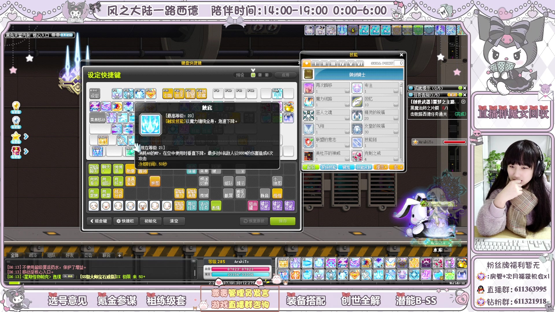Open the 超级 skill panel arrow

pyautogui.click(x=311, y=167)
